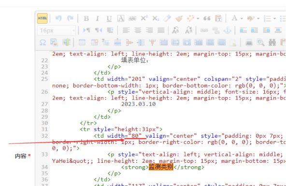Open the highlight color picker

[x=250, y=18]
